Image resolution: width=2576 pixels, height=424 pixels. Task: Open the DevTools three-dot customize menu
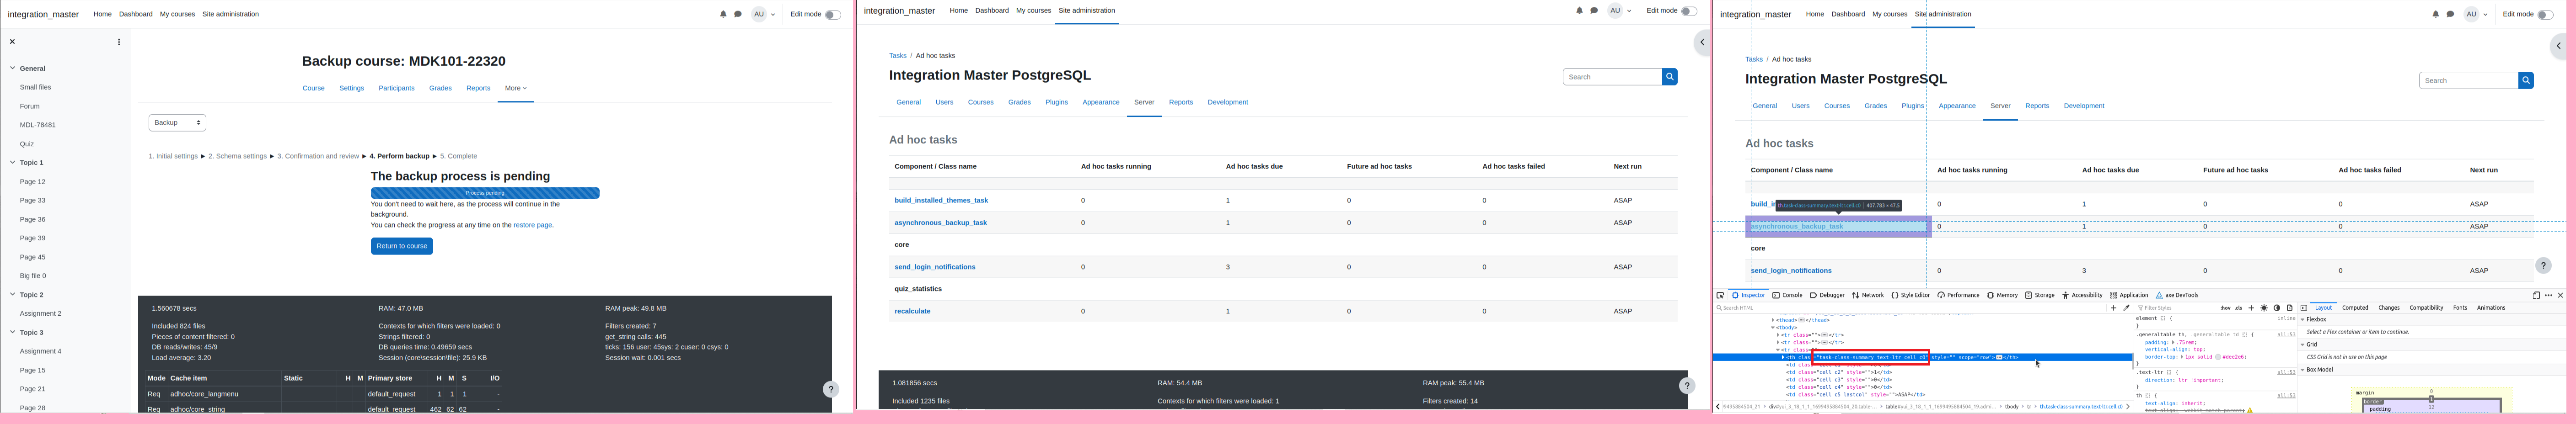click(2548, 295)
